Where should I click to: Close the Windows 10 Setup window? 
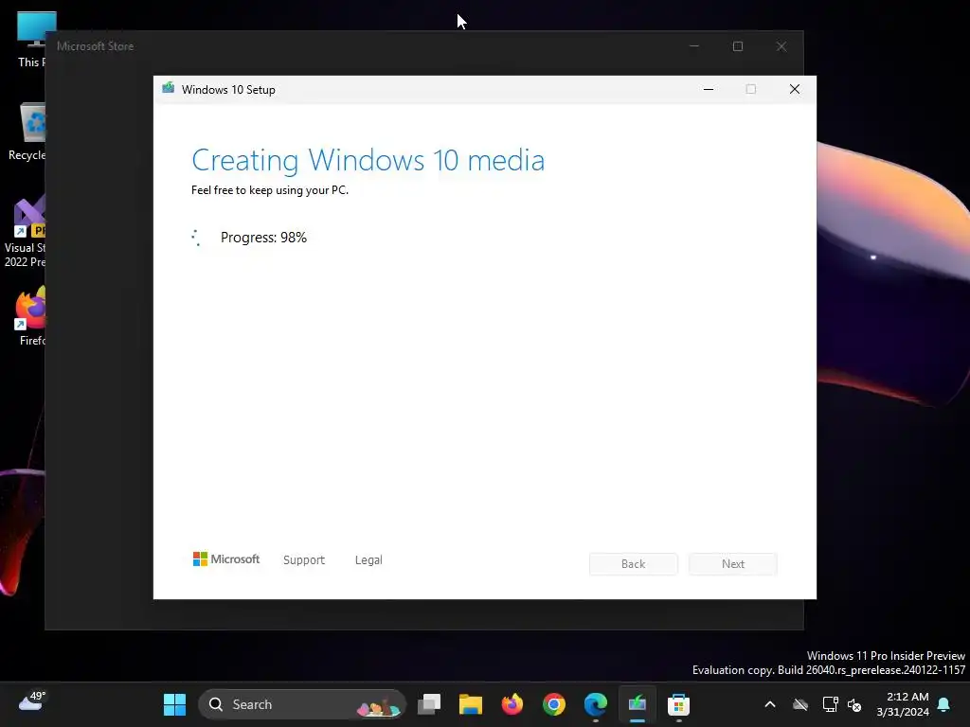(795, 89)
